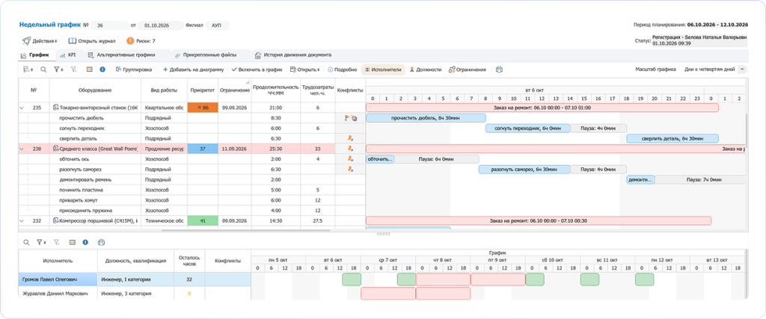This screenshot has width=766, height=319.
Task: Select Журавлев Даниил Маркович row
Action: point(135,294)
